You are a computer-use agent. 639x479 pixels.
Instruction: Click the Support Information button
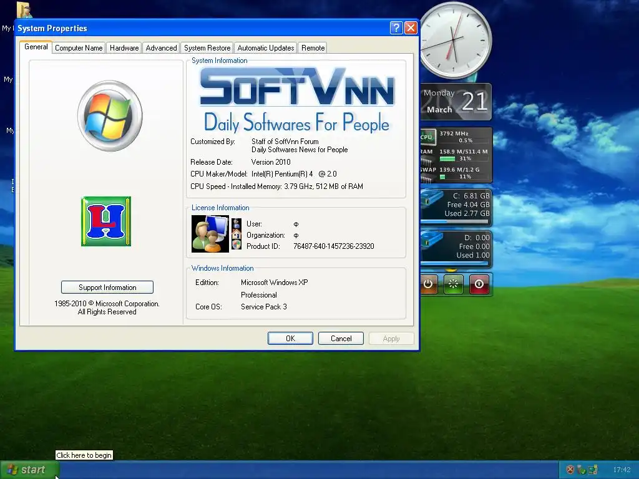[x=107, y=287]
